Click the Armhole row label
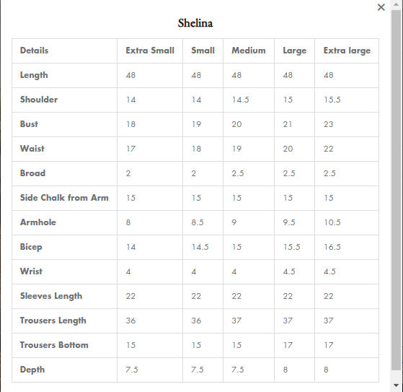Viewport: 403px width, 392px height. (x=38, y=222)
